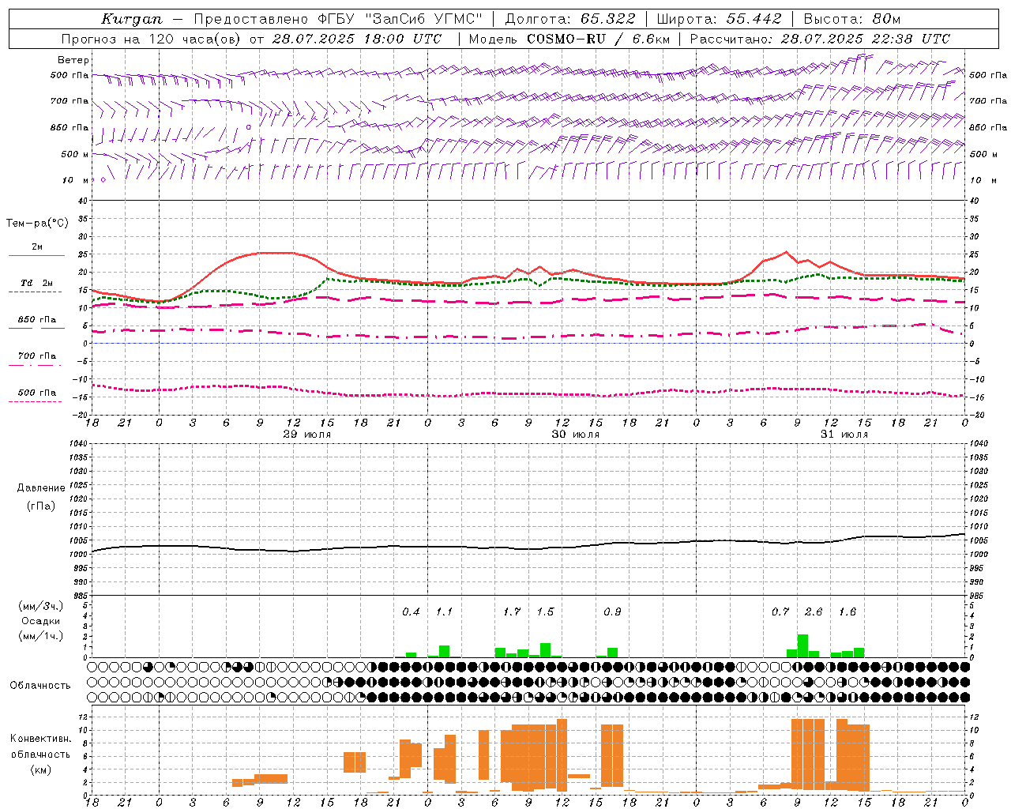This screenshot has height=809, width=1011.
Task: Click the "(мм/1ч.)" precipitation unit label
Action: click(x=40, y=636)
